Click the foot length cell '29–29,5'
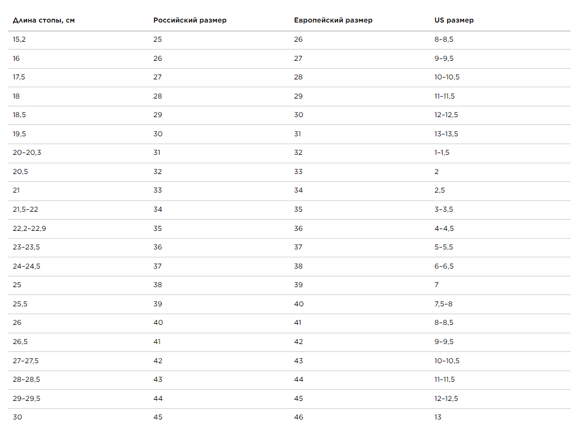The image size is (579, 433). pos(26,398)
